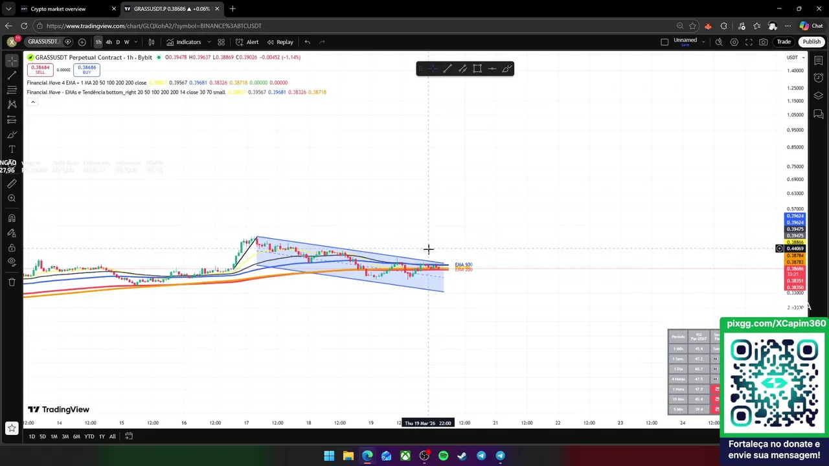
Task: Expand the Unnamed layout dropdown arrow
Action: [x=703, y=42]
